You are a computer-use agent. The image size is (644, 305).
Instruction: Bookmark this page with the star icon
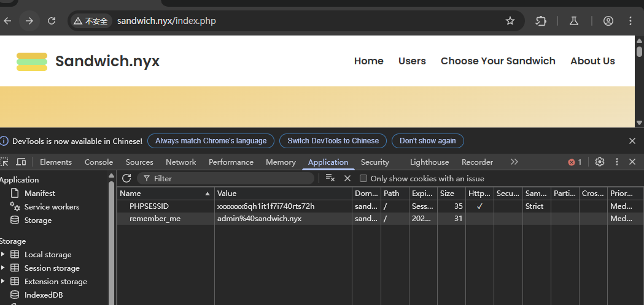(x=510, y=21)
